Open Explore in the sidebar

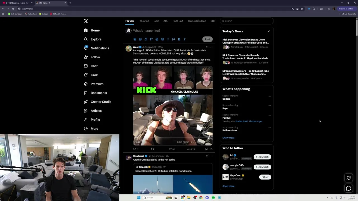point(93,39)
